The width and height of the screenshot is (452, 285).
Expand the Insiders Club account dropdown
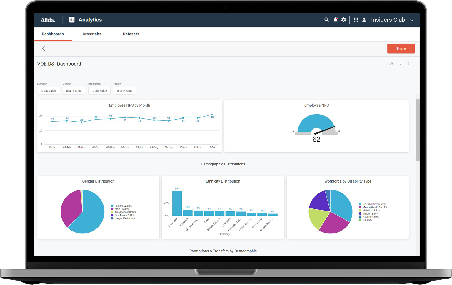(412, 20)
